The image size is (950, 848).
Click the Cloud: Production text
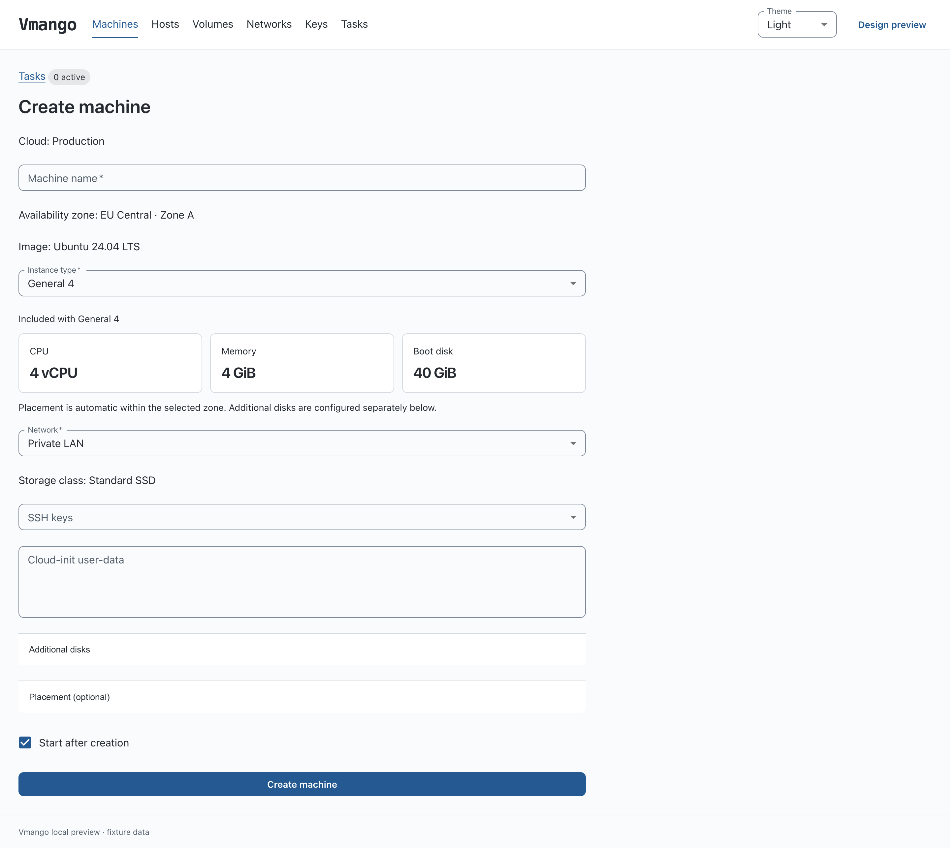pos(62,141)
